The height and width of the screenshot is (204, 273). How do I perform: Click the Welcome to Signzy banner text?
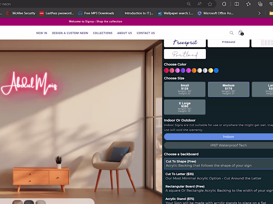coord(96,21)
